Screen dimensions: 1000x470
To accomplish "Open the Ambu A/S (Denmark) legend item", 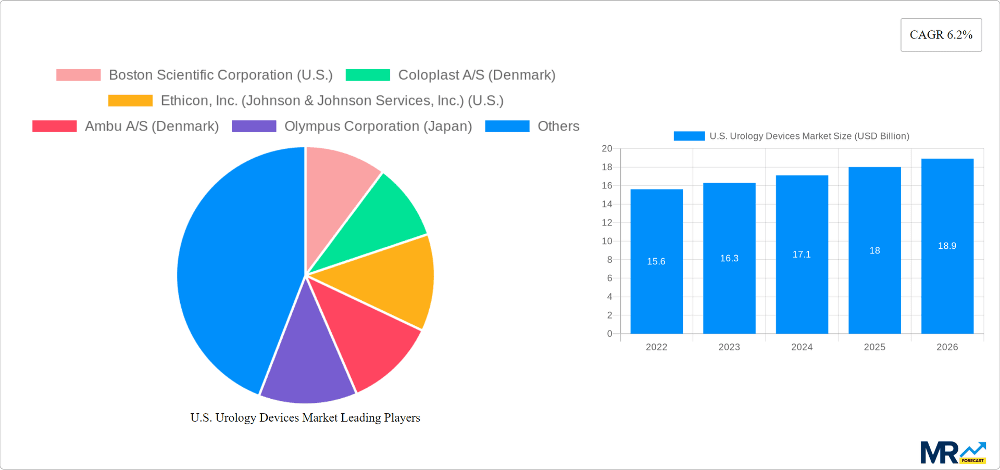I will point(152,126).
